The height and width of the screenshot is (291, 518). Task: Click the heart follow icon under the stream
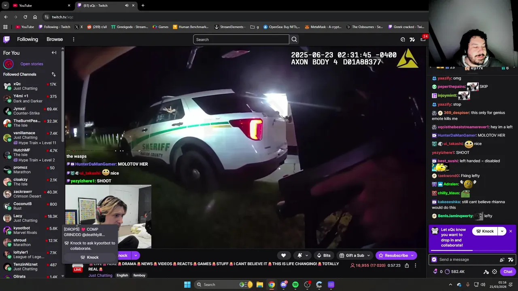pyautogui.click(x=283, y=255)
